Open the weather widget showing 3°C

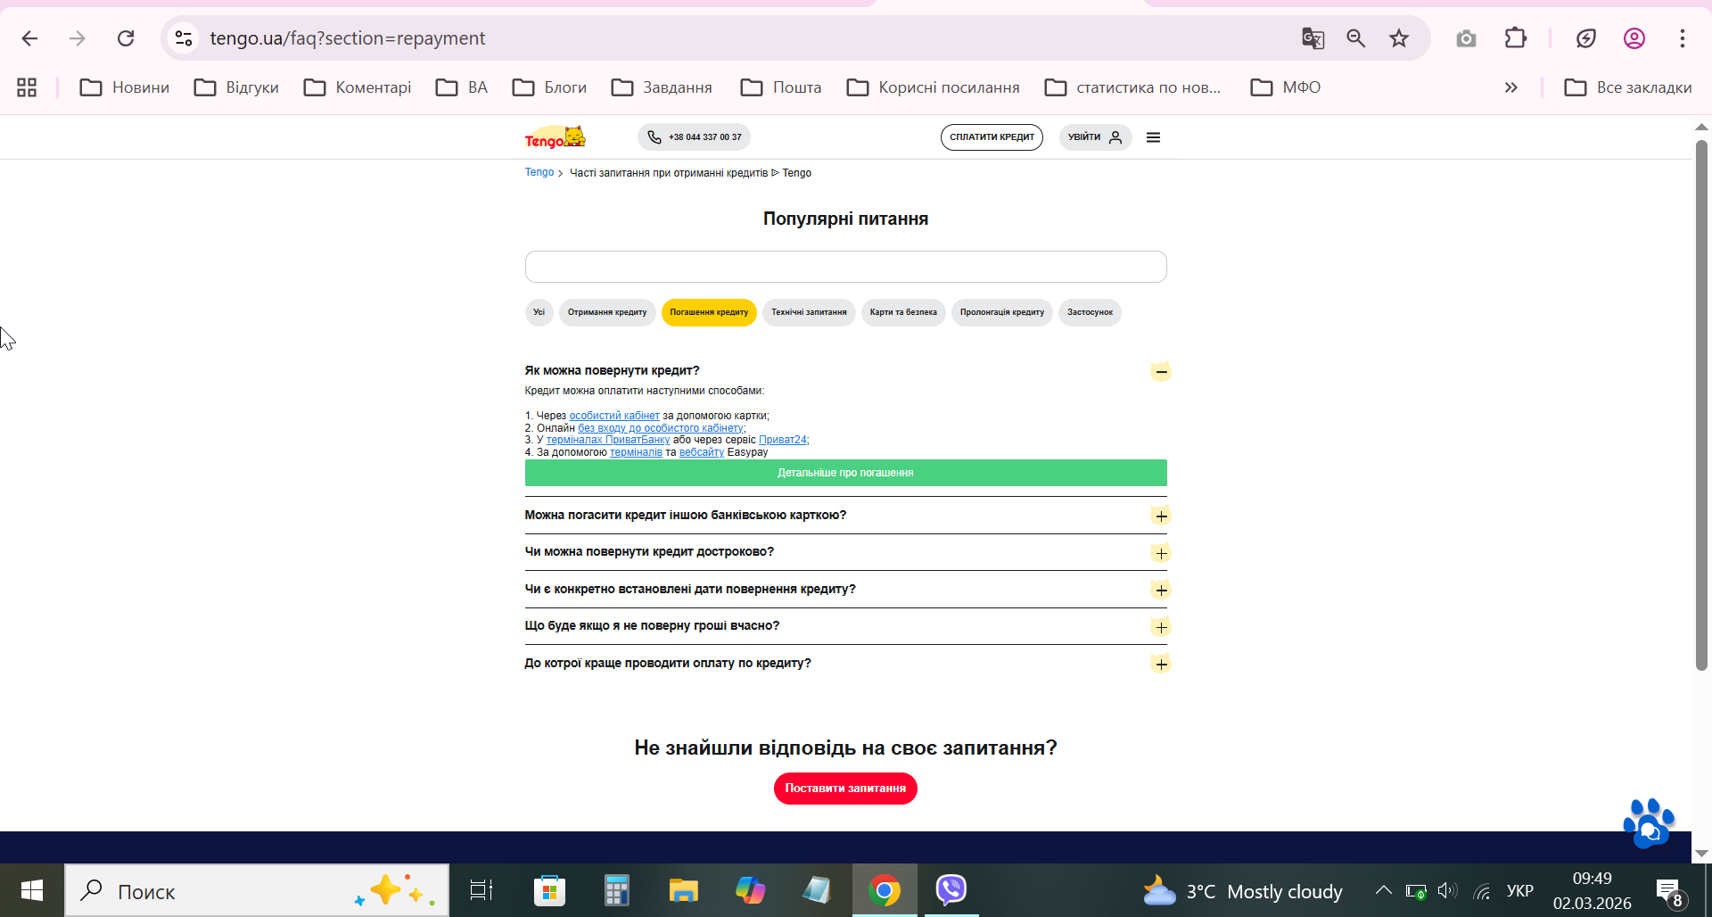(x=1243, y=891)
